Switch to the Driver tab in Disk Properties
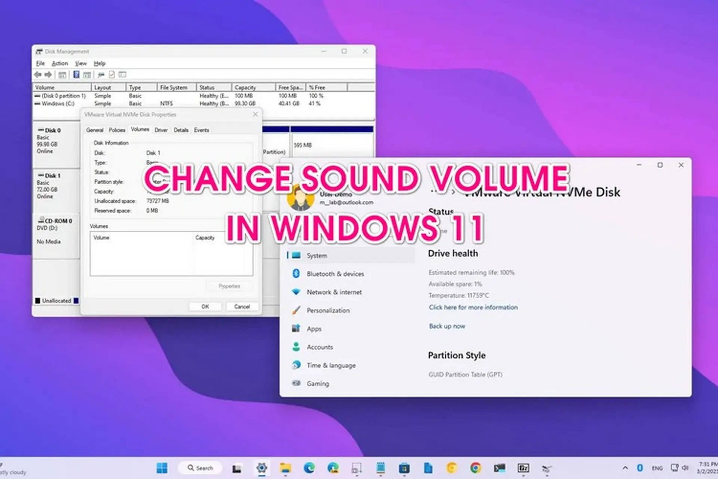 tap(161, 130)
